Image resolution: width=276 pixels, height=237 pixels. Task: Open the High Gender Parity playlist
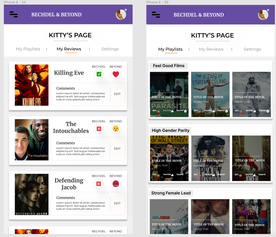click(x=170, y=130)
